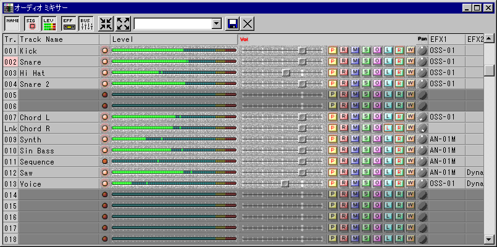Viewport: 497px width, 247px height.
Task: Click the Track Name column header
Action: [59, 39]
